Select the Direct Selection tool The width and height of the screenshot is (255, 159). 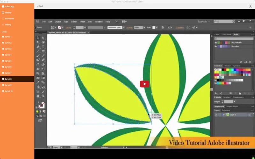(x=43, y=38)
